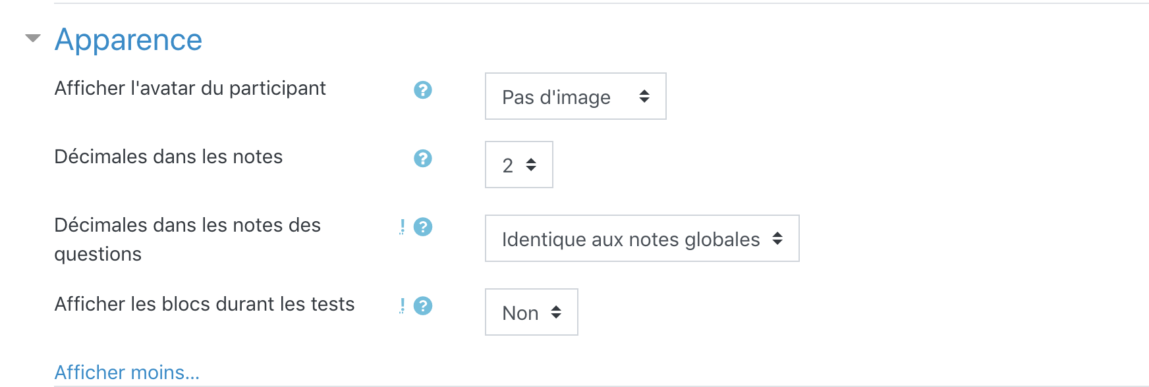
Task: Click Afficher les blocs durant les tests label
Action: 204,304
